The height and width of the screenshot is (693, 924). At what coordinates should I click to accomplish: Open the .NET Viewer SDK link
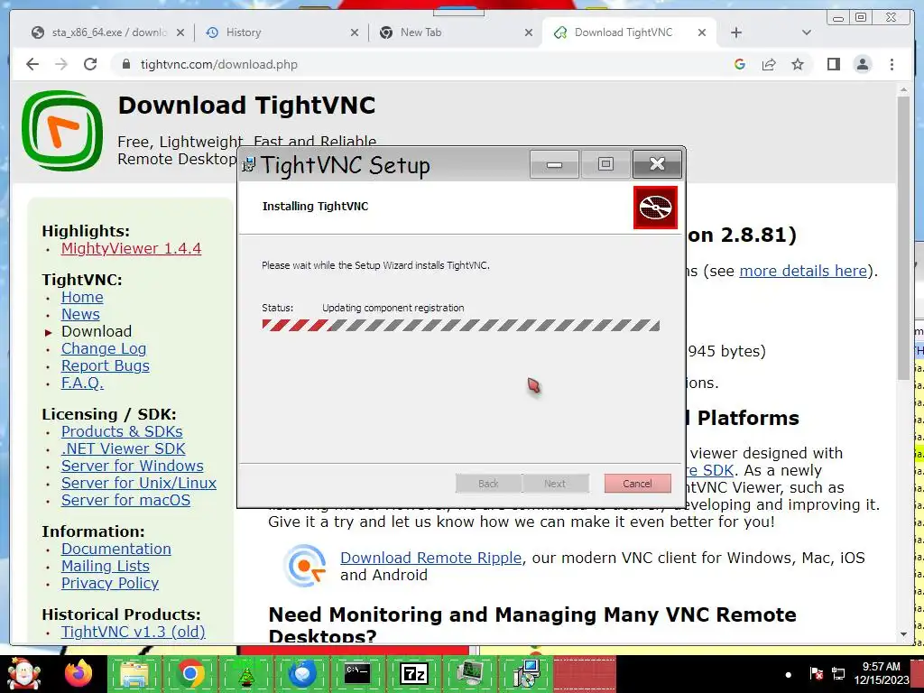point(123,448)
